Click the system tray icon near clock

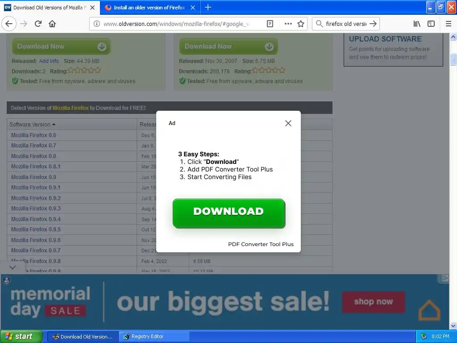pos(424,337)
